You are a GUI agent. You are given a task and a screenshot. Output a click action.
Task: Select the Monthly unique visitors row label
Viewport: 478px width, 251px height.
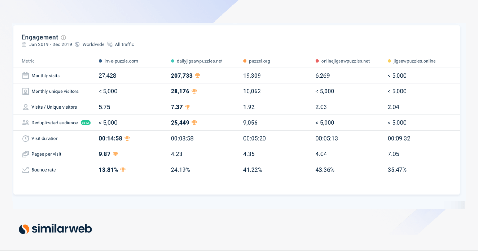[55, 92]
